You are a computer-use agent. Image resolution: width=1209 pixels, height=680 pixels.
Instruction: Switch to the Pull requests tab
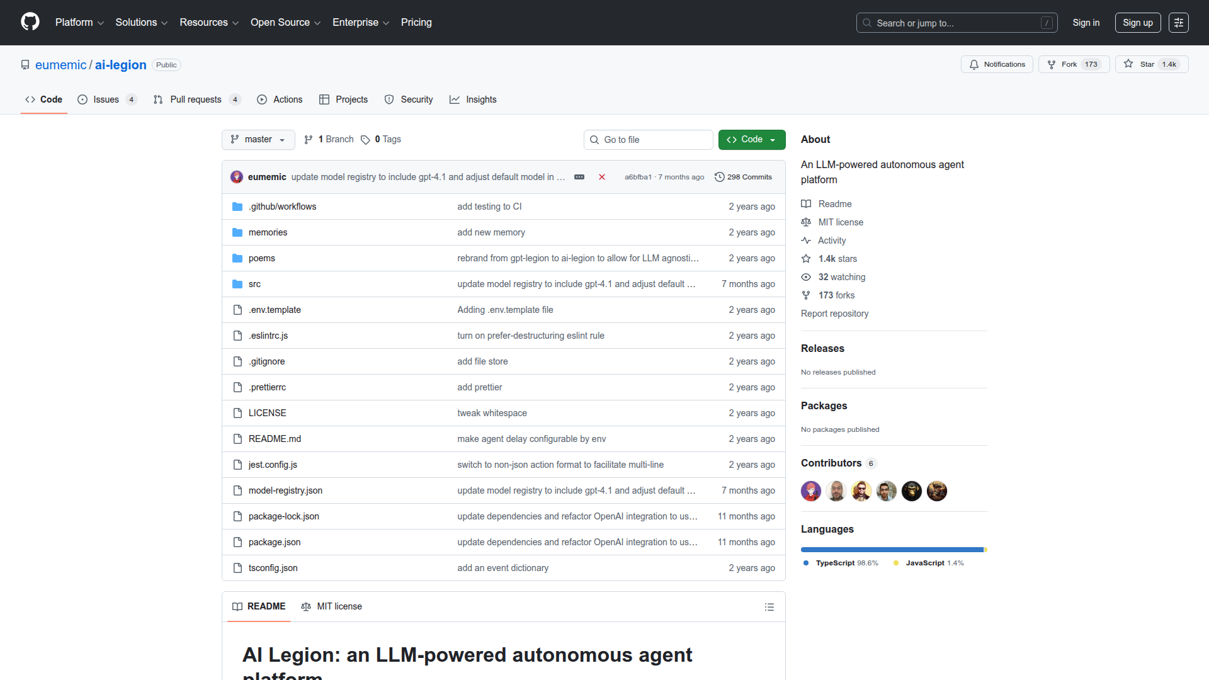[x=196, y=99]
